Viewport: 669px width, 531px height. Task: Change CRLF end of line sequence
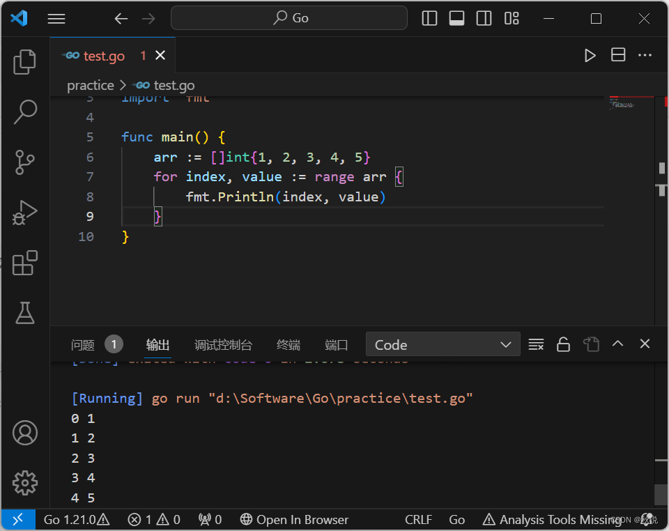coord(418,519)
